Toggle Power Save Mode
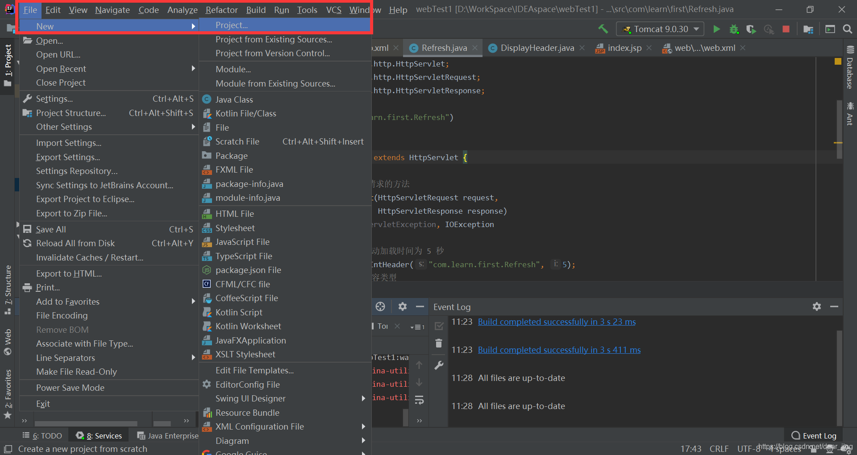This screenshot has height=455, width=857. click(x=109, y=388)
